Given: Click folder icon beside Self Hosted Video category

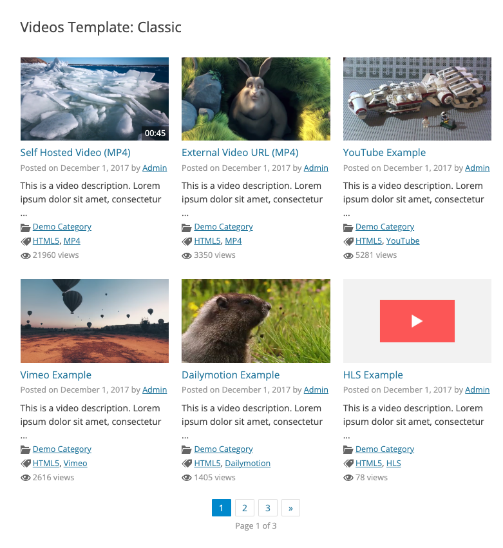Looking at the screenshot, I should (x=25, y=228).
